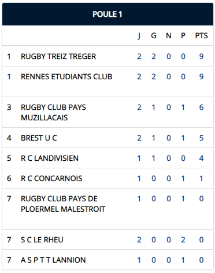Open RENNES ETUDIANTS CLUB team link

(x=66, y=77)
